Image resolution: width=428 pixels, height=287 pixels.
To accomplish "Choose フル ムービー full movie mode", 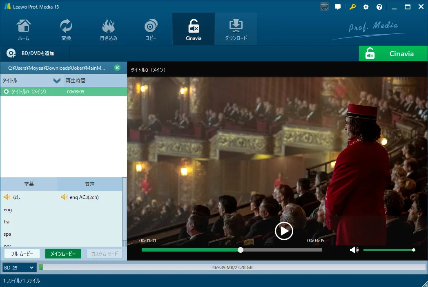I will (x=22, y=254).
